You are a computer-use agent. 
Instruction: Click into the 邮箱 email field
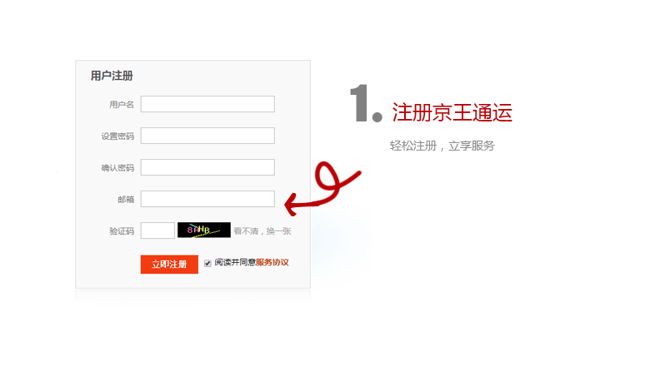click(207, 199)
